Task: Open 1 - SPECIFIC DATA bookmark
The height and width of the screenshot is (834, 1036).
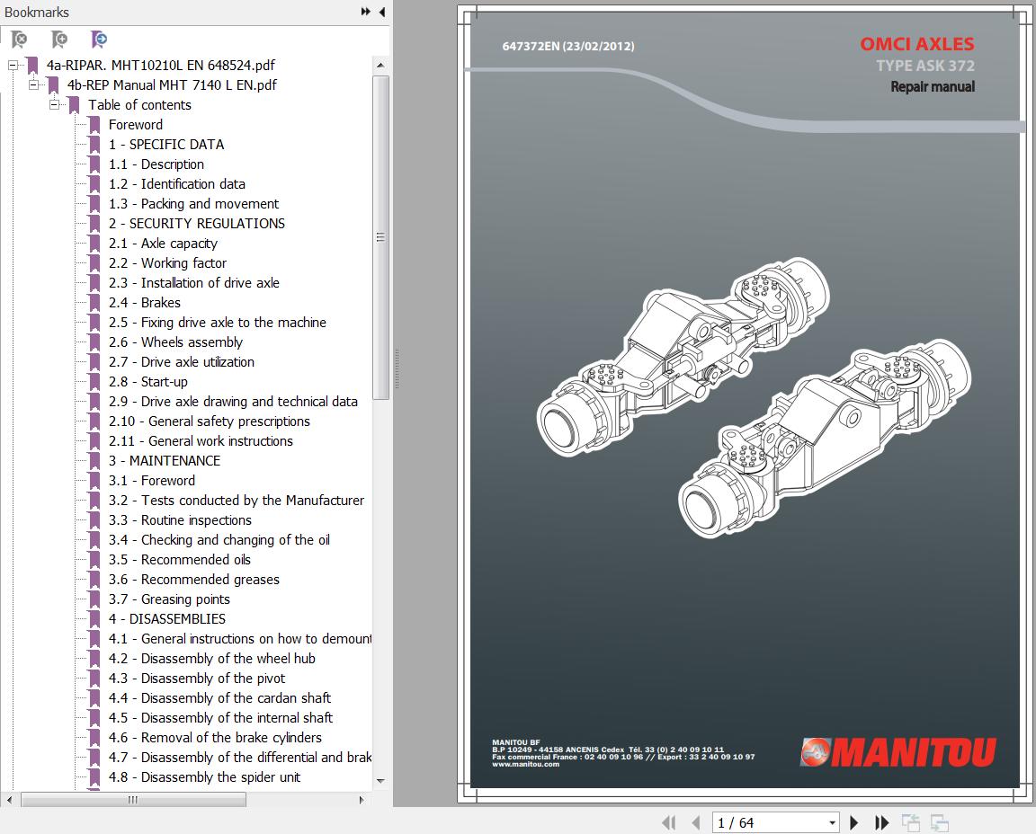Action: [166, 145]
